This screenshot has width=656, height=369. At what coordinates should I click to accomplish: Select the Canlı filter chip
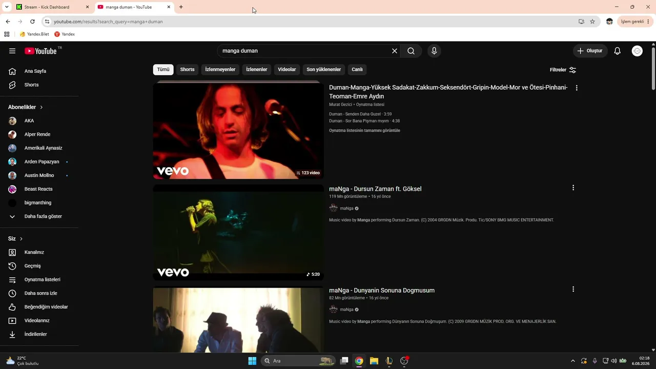tap(357, 70)
